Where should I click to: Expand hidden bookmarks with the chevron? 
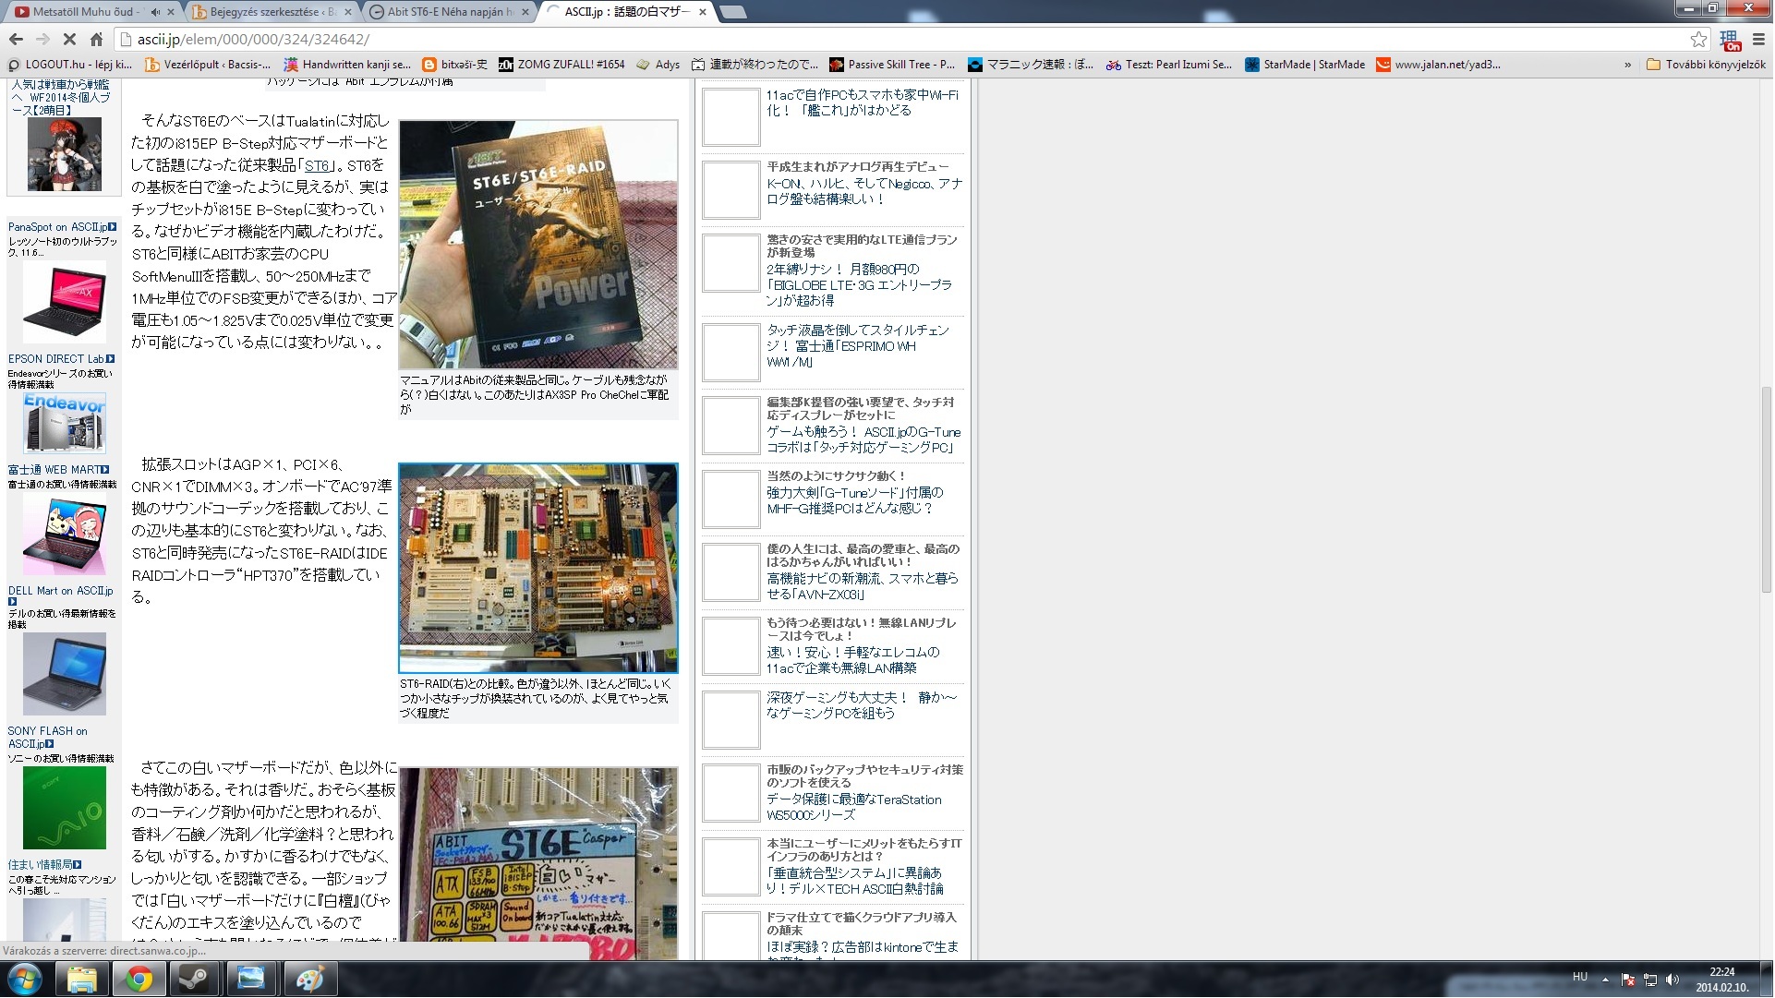[1627, 65]
